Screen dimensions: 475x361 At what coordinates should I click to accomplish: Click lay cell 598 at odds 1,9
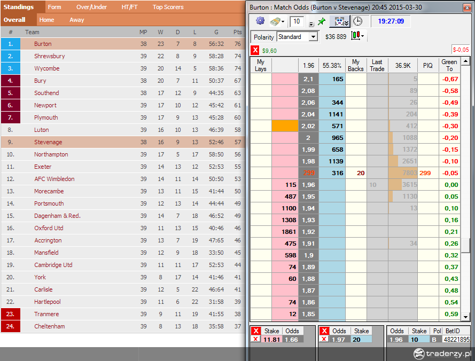[285, 255]
